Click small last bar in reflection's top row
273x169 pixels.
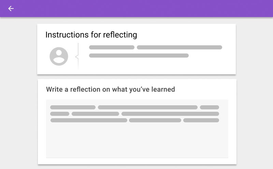pos(210,107)
